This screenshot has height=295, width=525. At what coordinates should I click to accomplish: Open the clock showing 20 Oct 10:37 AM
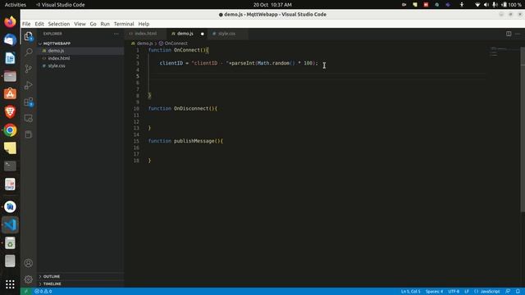(x=272, y=5)
